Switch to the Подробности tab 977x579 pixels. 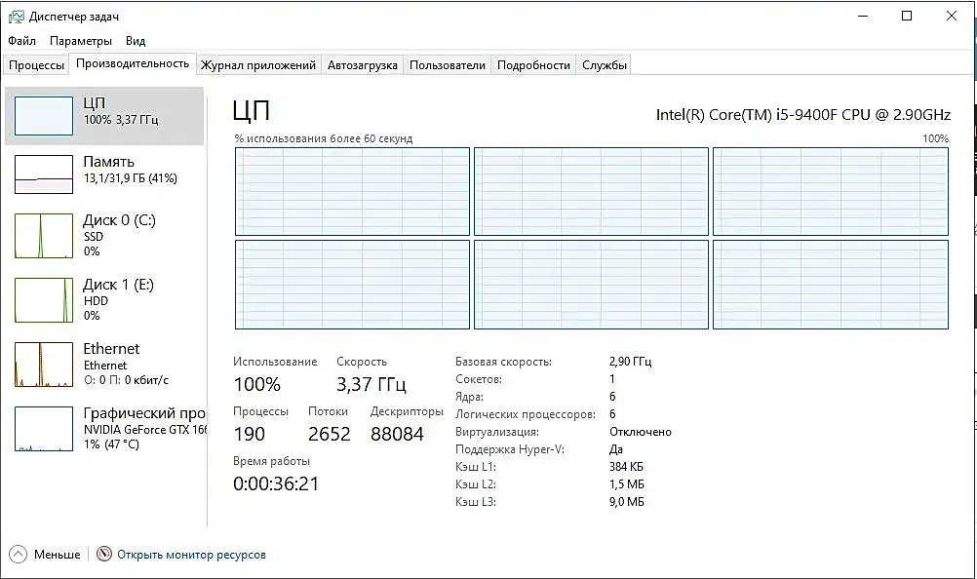(533, 65)
